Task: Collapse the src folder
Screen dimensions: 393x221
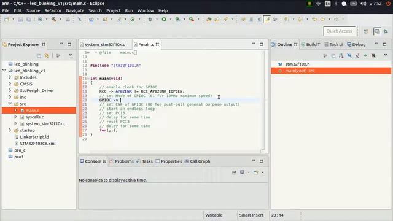Action: point(10,104)
